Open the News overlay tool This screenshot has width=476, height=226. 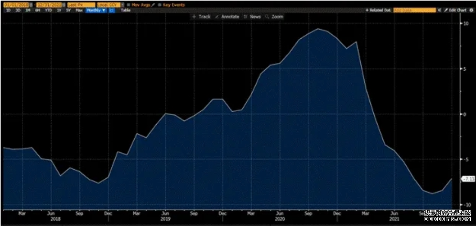pos(252,17)
